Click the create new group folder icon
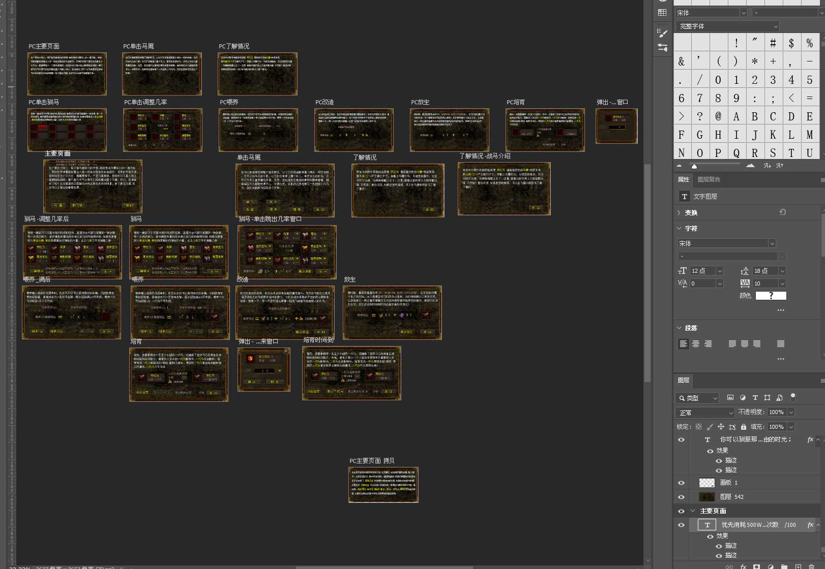Viewport: 825px width, 569px height. click(784, 566)
